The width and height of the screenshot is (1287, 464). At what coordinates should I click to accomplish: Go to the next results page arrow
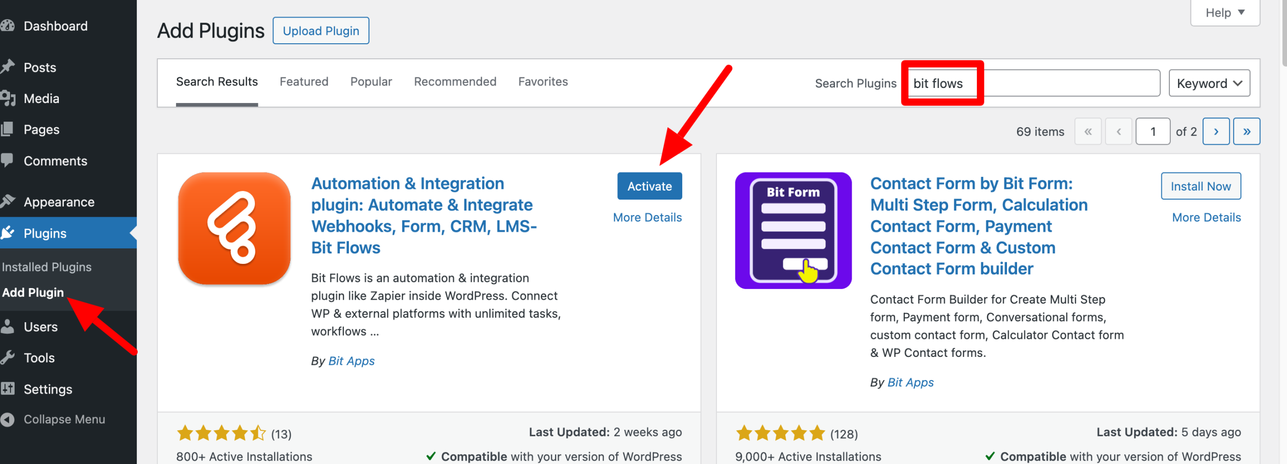[1216, 132]
